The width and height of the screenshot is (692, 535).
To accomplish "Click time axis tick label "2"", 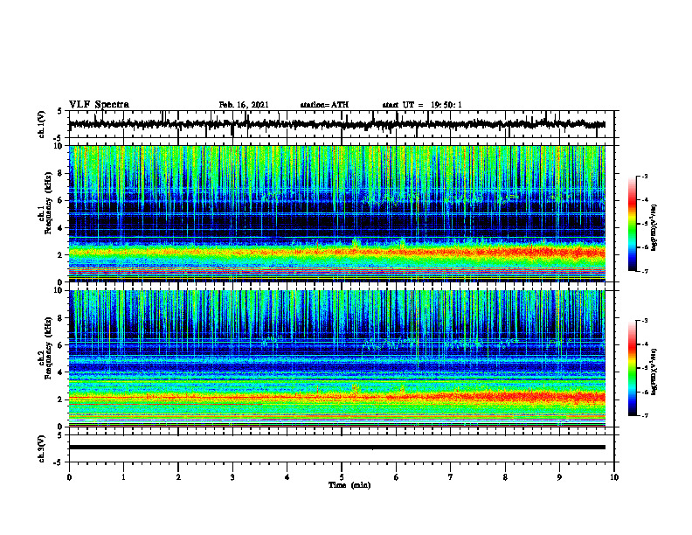I will (x=178, y=477).
